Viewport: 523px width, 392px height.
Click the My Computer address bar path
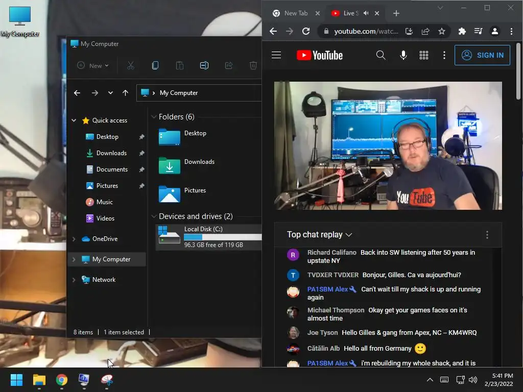pyautogui.click(x=178, y=93)
